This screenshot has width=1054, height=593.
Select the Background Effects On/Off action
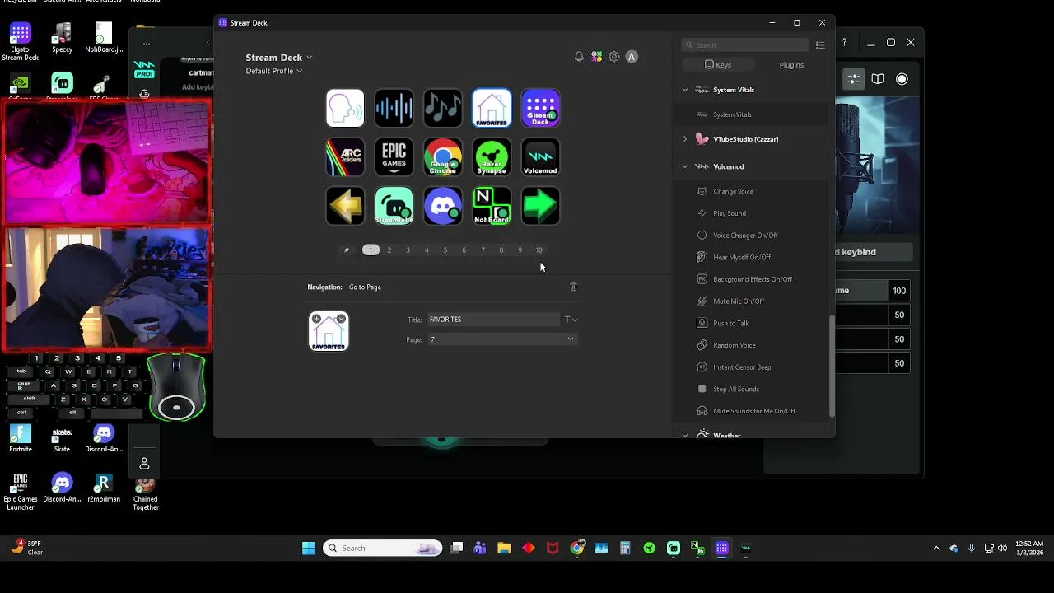click(x=751, y=279)
